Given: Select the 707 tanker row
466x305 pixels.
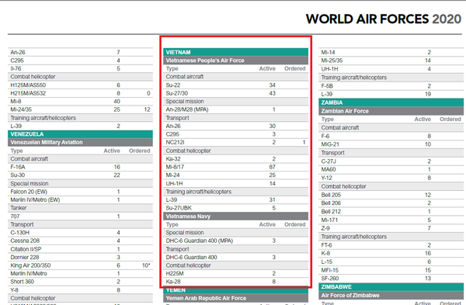Looking at the screenshot, I should 80,217.
